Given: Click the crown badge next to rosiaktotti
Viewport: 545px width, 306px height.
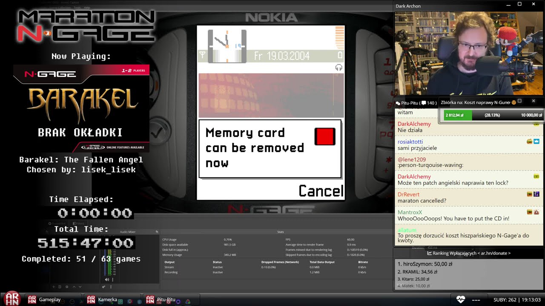Looking at the screenshot, I should pos(536,142).
